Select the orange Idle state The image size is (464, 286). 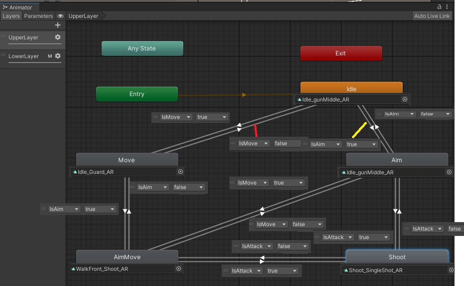[x=352, y=88]
